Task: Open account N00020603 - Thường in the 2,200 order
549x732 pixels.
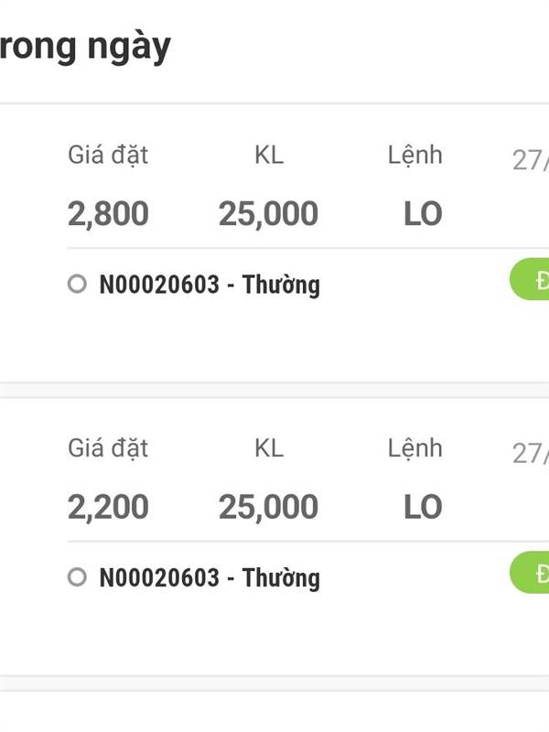Action: pos(210,578)
